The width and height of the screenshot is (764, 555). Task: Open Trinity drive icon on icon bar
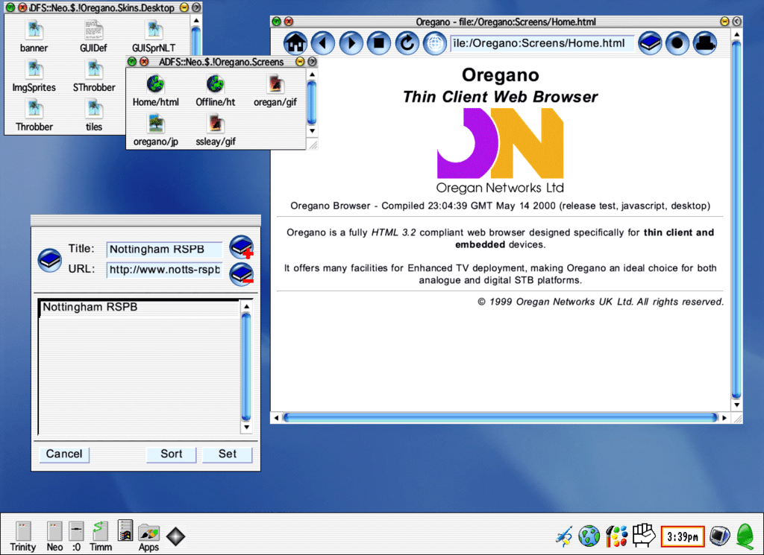(x=23, y=536)
